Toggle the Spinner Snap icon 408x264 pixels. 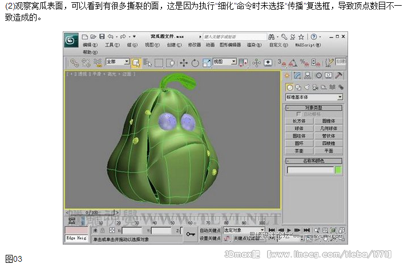point(316,63)
